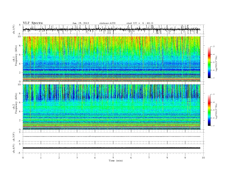Screen dimensions: 229x177
Task: Click the time axis tick label "7"
Action: 149,158
